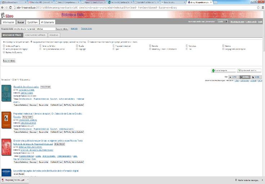Select the medium results view icon
The height and width of the screenshot is (184, 265).
[x=241, y=77]
